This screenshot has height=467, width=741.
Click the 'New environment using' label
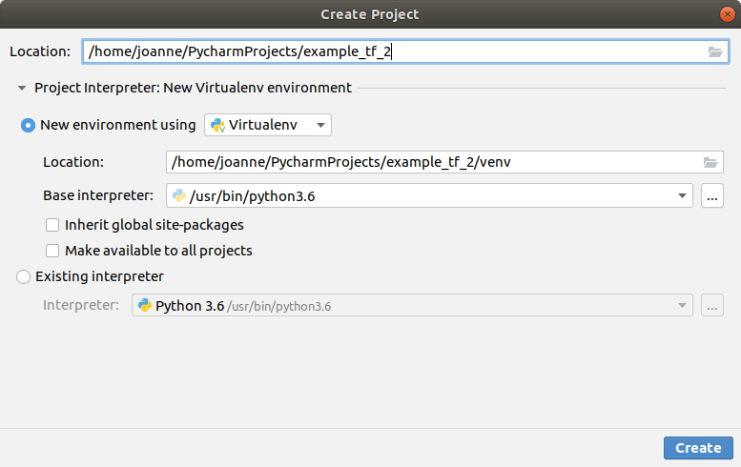coord(117,125)
